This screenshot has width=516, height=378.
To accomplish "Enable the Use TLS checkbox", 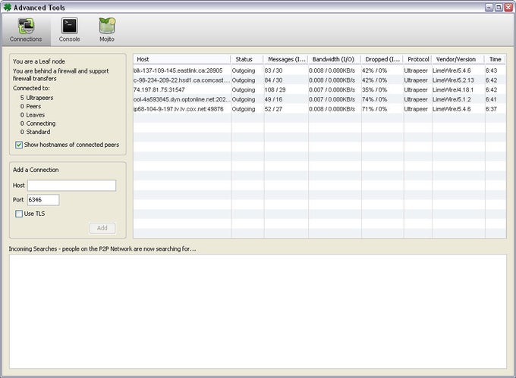I will 19,214.
